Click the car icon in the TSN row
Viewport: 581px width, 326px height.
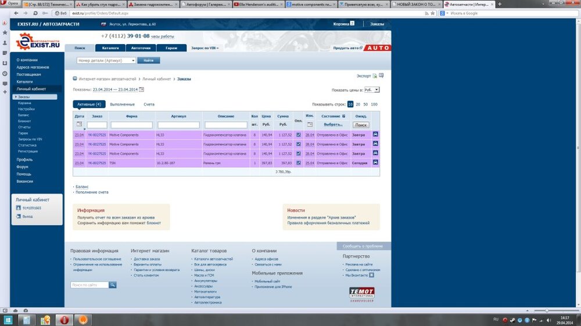point(375,163)
